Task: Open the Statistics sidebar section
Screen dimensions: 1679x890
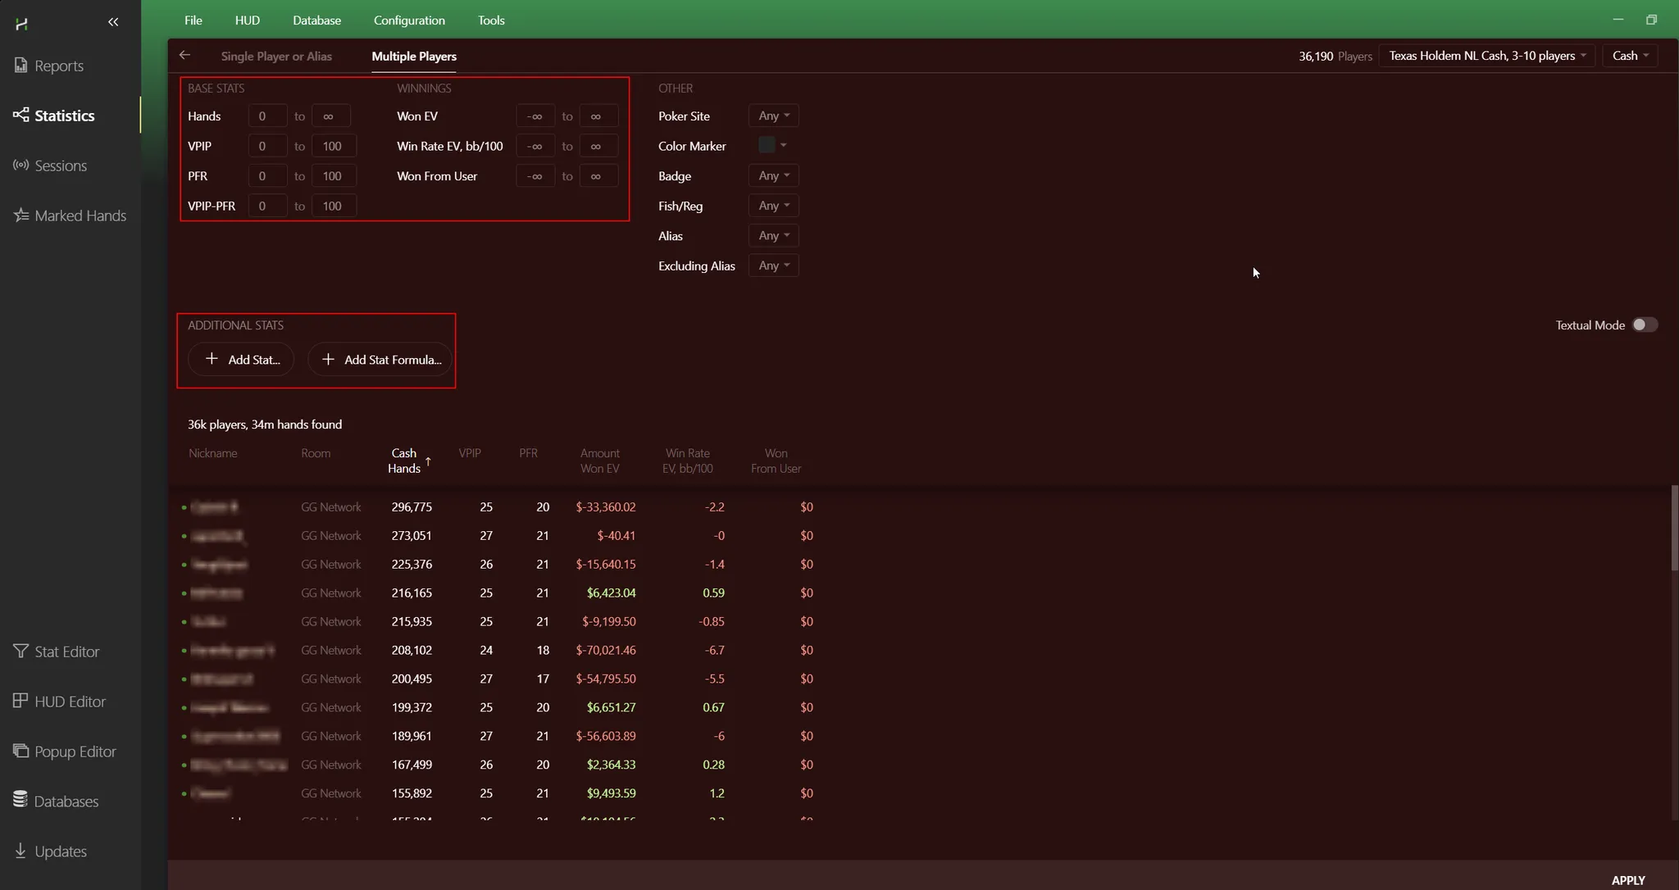Action: click(x=54, y=116)
